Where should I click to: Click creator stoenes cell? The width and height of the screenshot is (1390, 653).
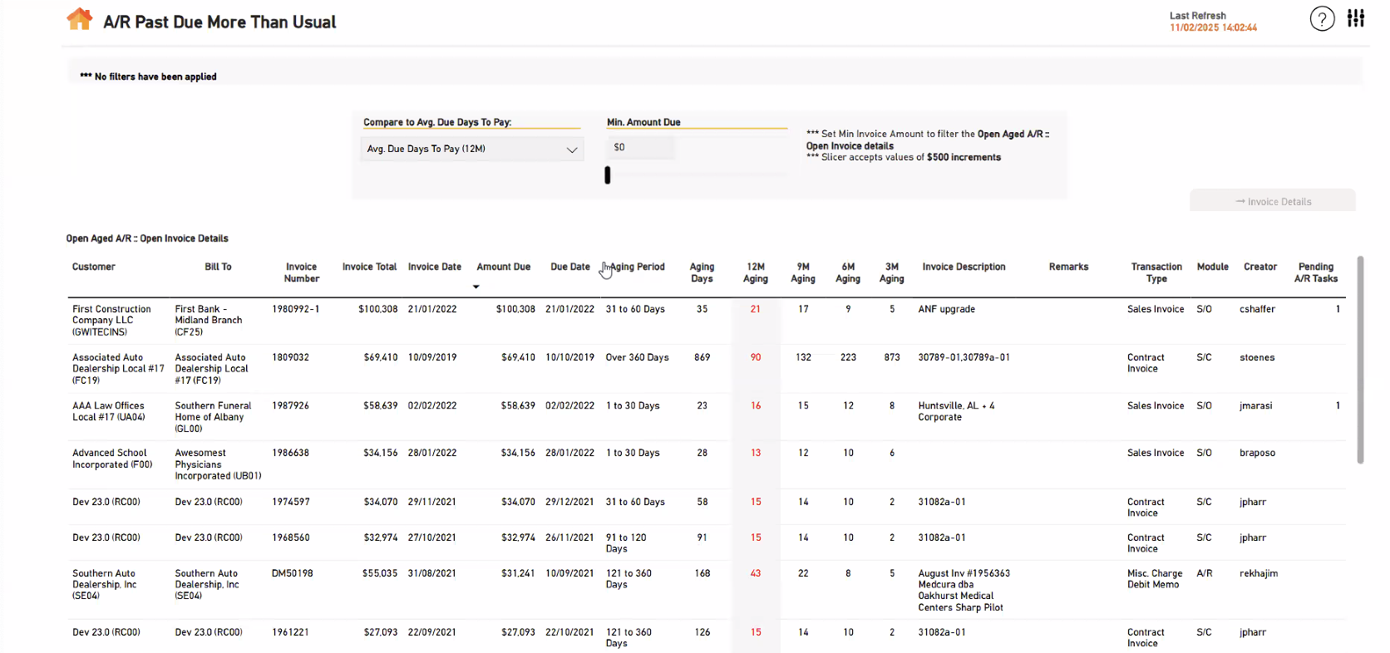point(1257,357)
